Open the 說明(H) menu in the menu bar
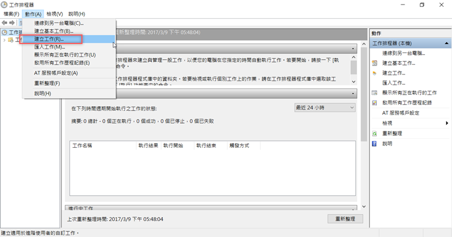The height and width of the screenshot is (237, 452). click(x=77, y=14)
